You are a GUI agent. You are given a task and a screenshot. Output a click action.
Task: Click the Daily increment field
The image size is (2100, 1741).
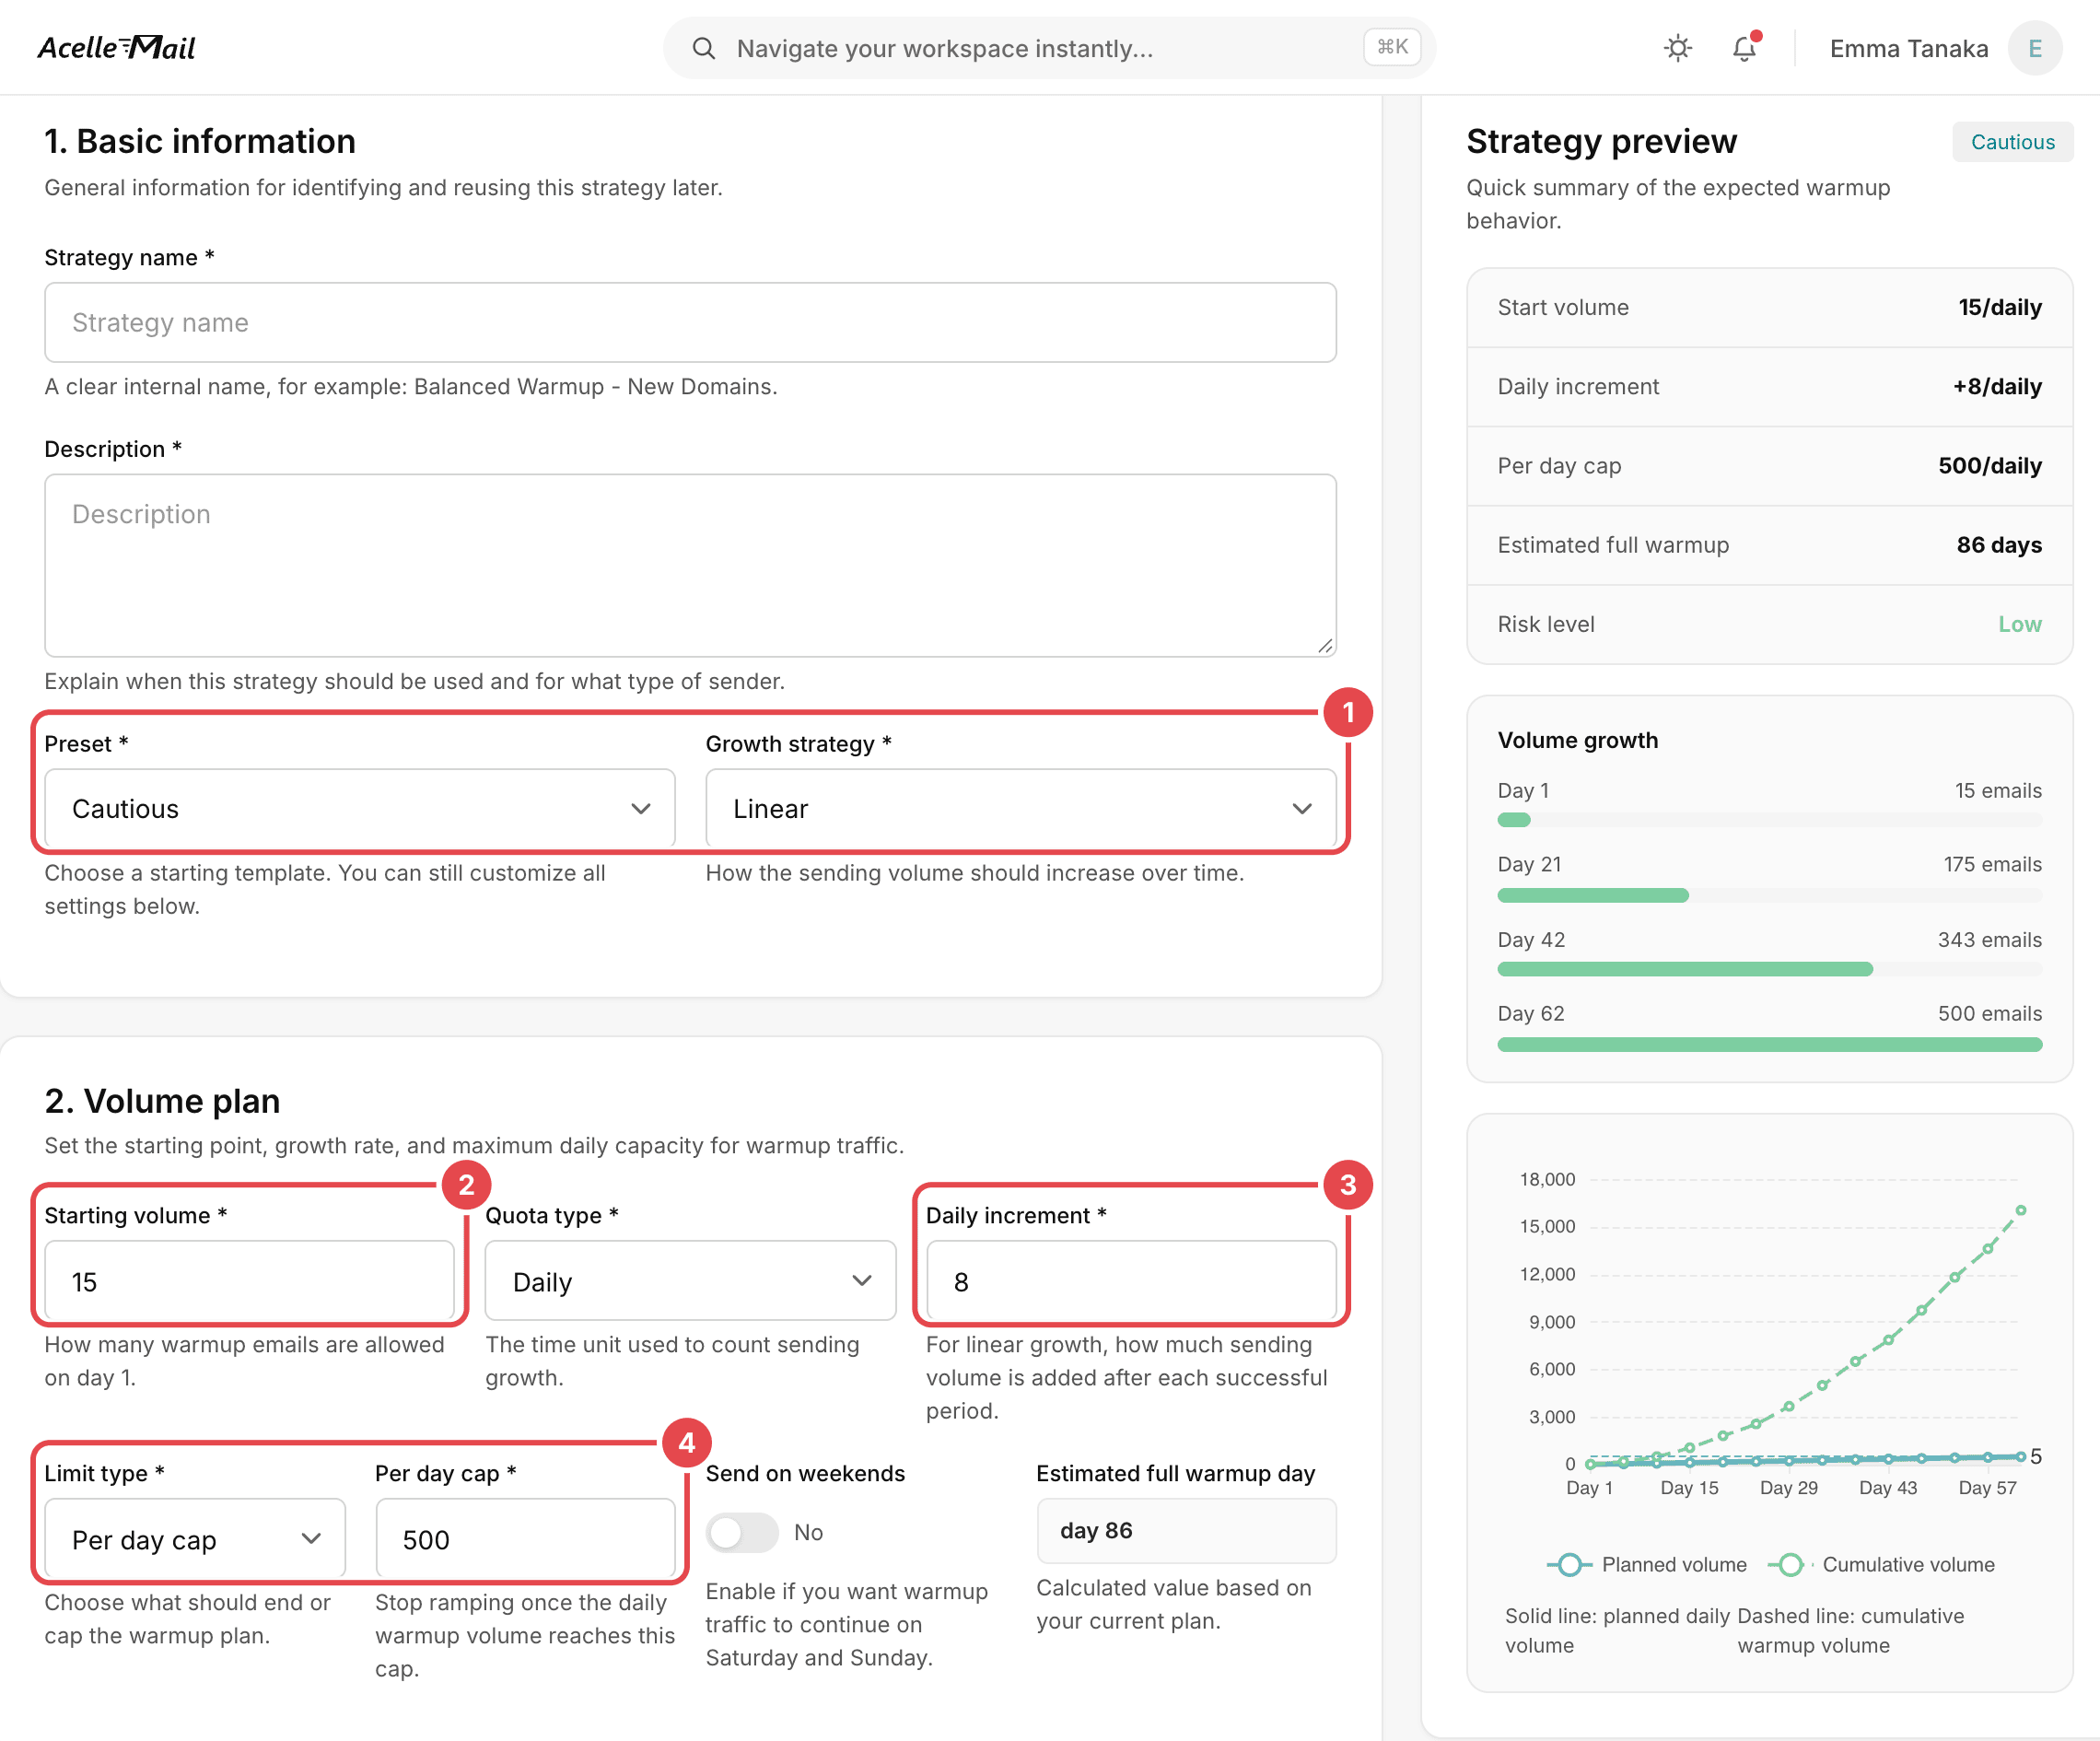[1131, 1281]
